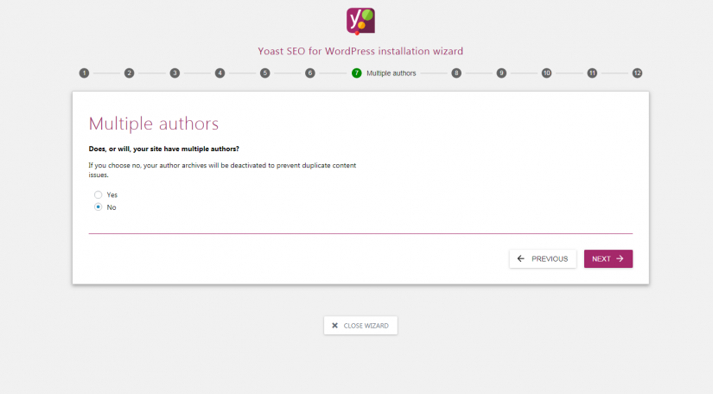
Task: Close the installation wizard
Action: [360, 326]
